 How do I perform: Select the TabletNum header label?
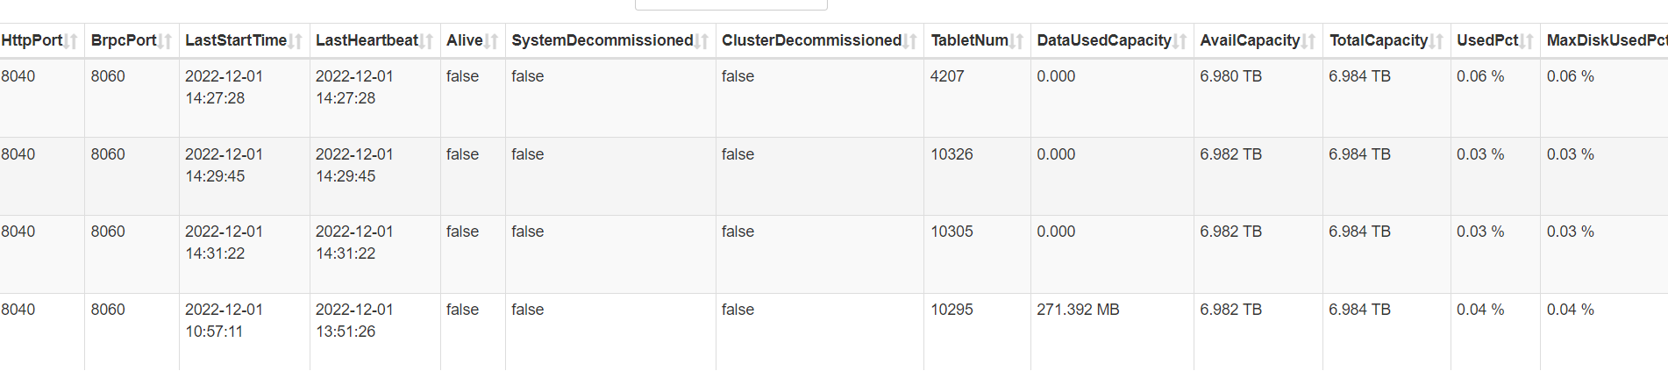pyautogui.click(x=969, y=40)
